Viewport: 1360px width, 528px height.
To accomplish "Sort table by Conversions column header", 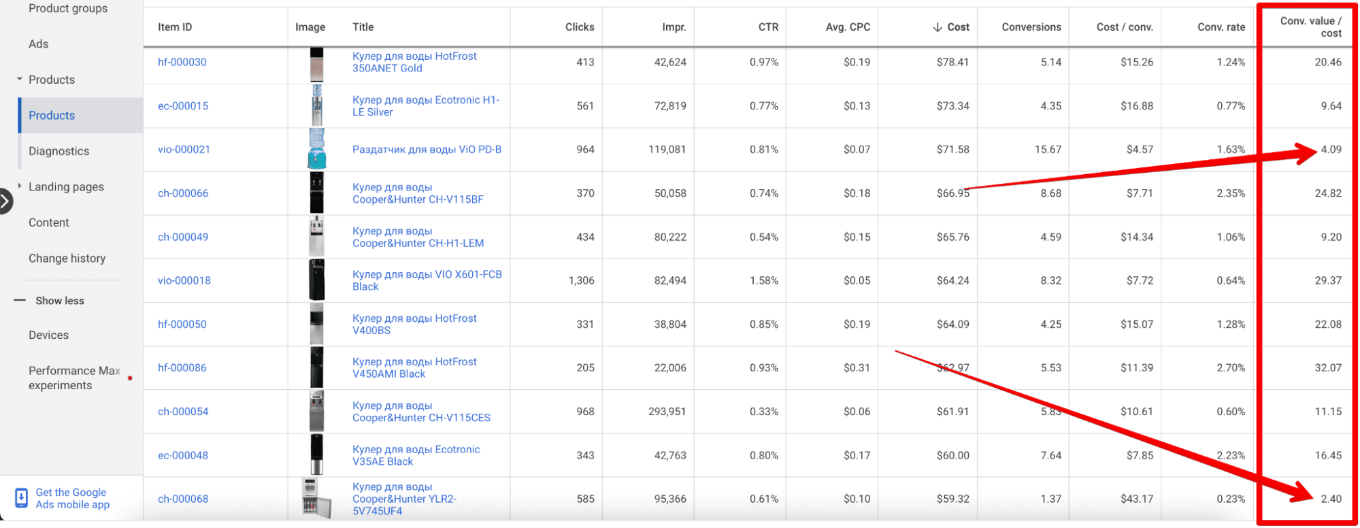I will coord(1031,27).
